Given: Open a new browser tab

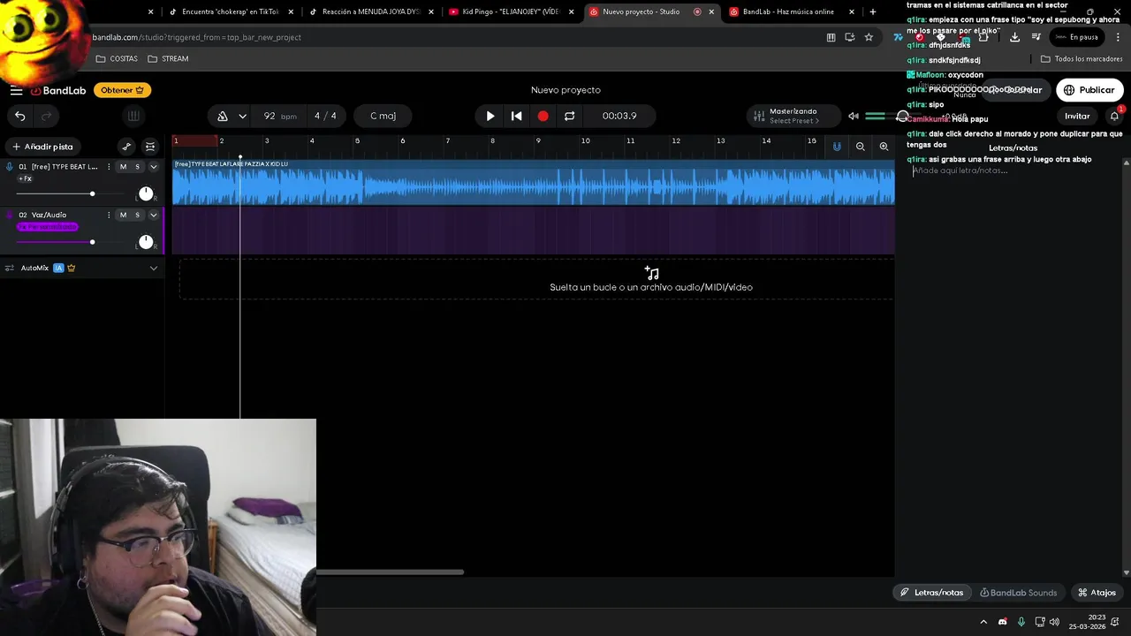Looking at the screenshot, I should tap(873, 11).
